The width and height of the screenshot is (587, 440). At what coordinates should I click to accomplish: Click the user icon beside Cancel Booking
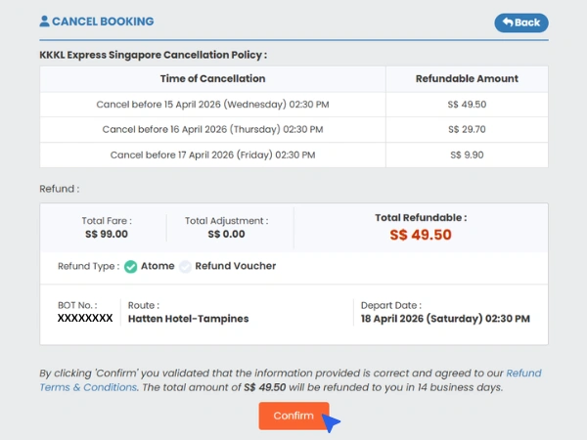(x=44, y=21)
